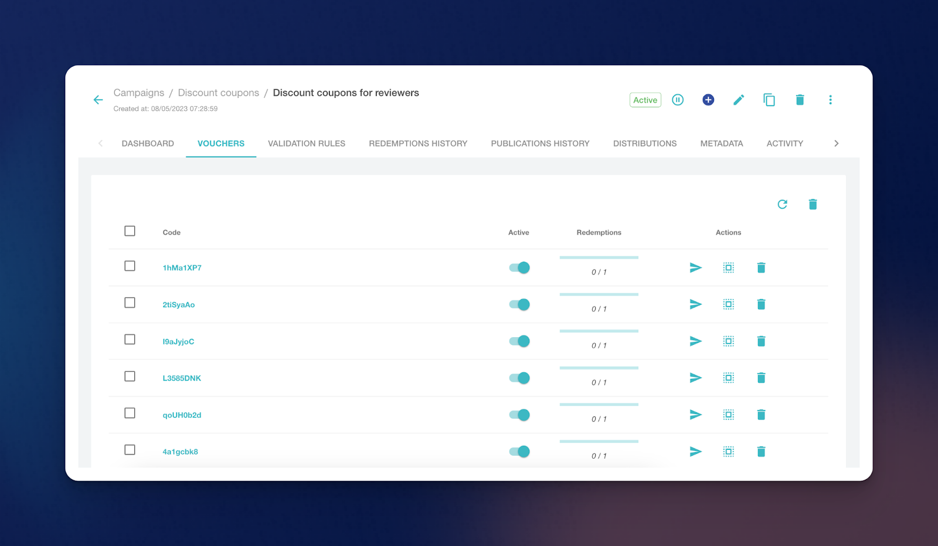Switch to the Validation Rules tab
938x546 pixels.
(x=307, y=144)
